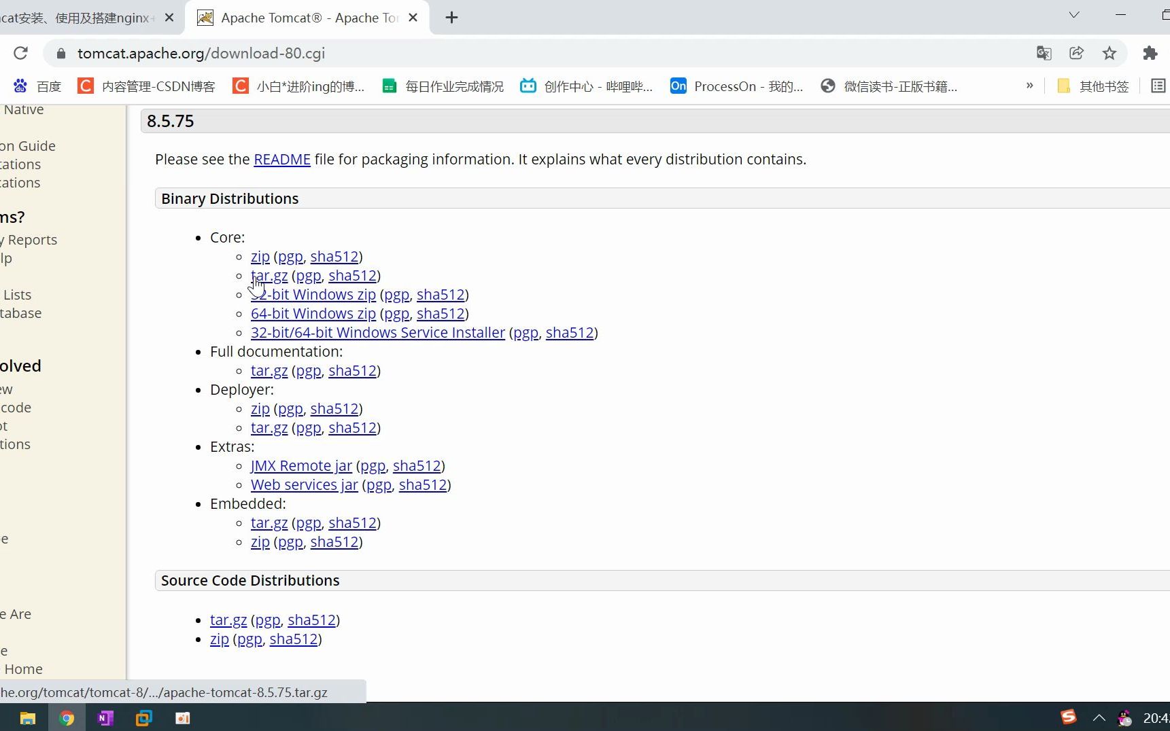This screenshot has width=1170, height=731.
Task: Open the reading list icon in the bookmarks bar
Action: point(1158,86)
